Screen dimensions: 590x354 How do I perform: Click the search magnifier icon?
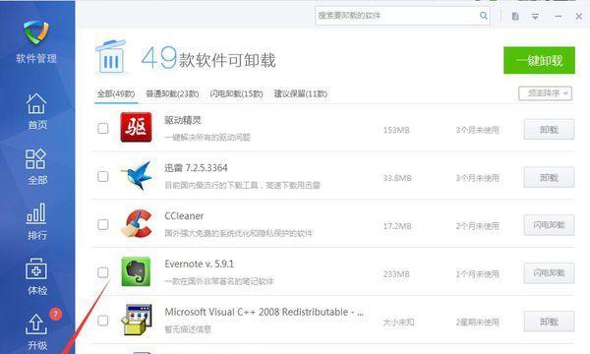tap(484, 16)
